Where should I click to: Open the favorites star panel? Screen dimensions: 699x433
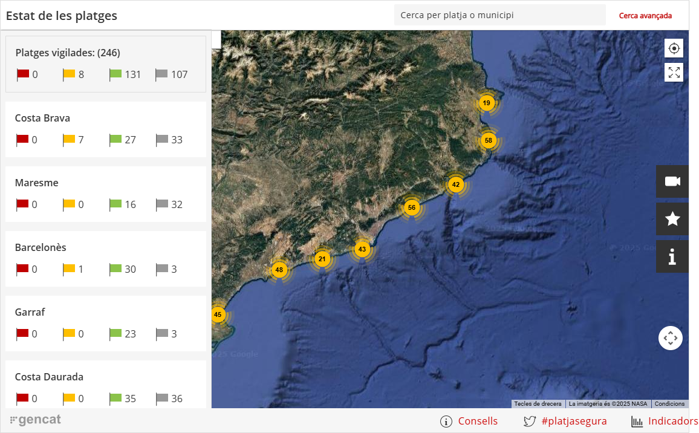(x=672, y=219)
